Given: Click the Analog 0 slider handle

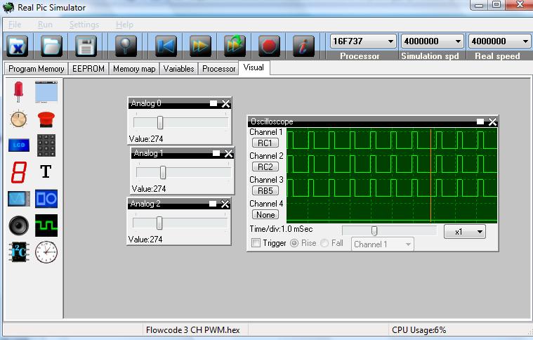Looking at the screenshot, I should [160, 122].
